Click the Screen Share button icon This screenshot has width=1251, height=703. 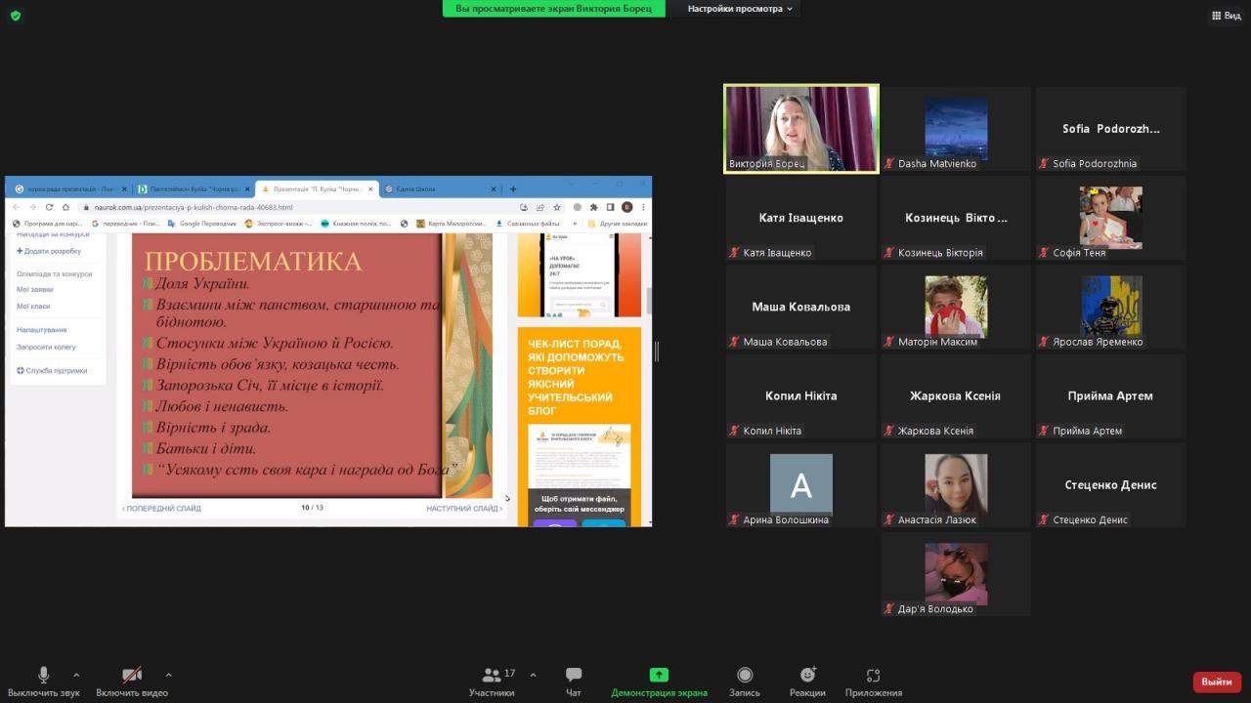pyautogui.click(x=659, y=675)
